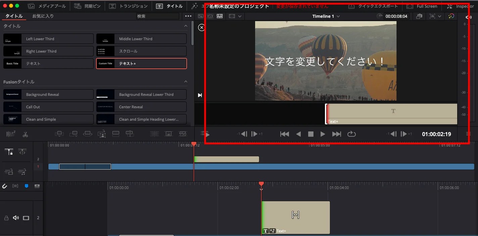Click the 01:00:02:19 timecode display

[x=436, y=134]
